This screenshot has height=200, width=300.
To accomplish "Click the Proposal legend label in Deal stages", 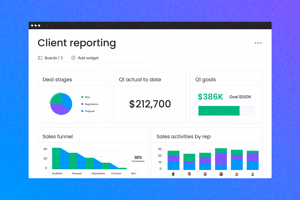I will [x=89, y=111].
